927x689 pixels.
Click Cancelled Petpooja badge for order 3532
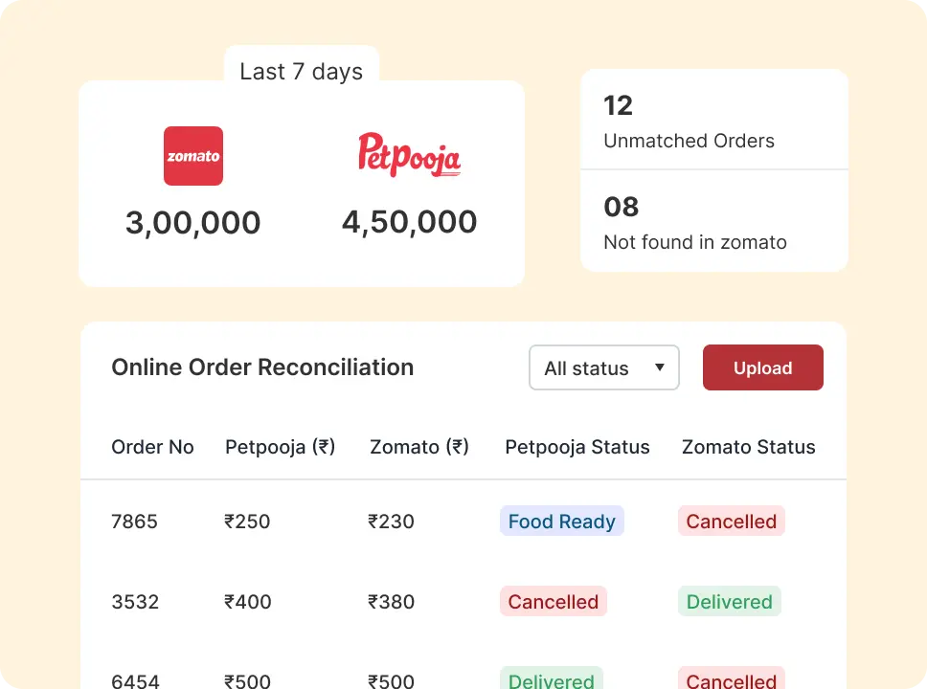click(x=553, y=602)
